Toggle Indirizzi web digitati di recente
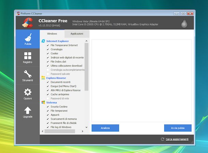Image resolution: width=208 pixels, height=153 pixels. click(x=48, y=58)
